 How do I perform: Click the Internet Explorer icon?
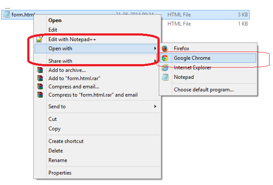(165, 68)
